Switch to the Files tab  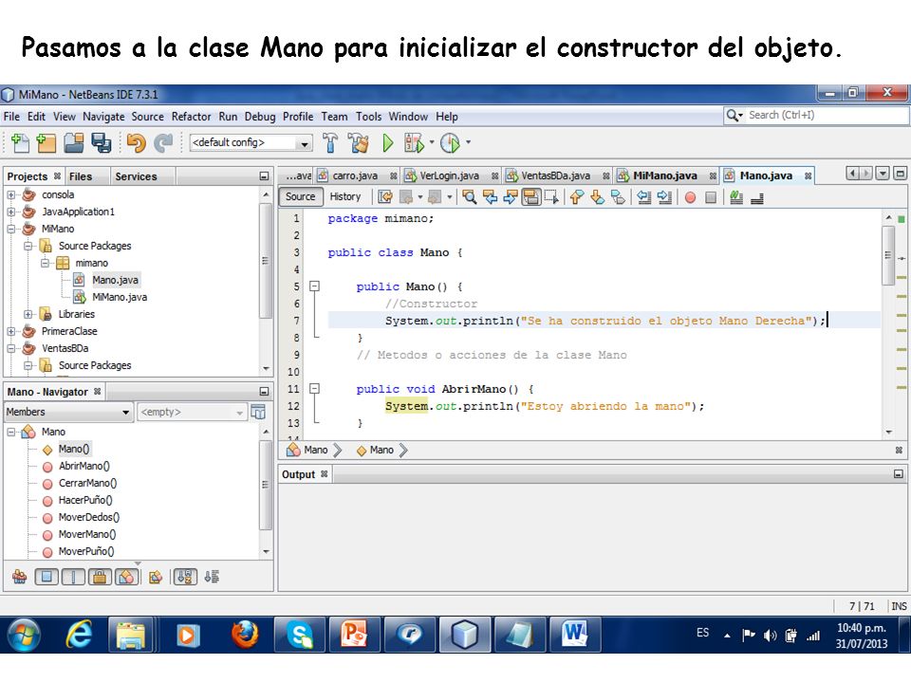click(80, 176)
